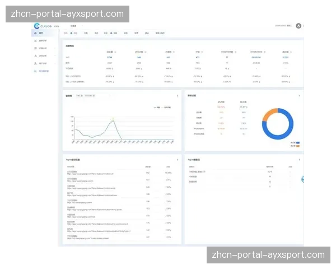Select the first radio option in the filter bar
This screenshot has height=269, width=336.
pyautogui.click(x=71, y=33)
